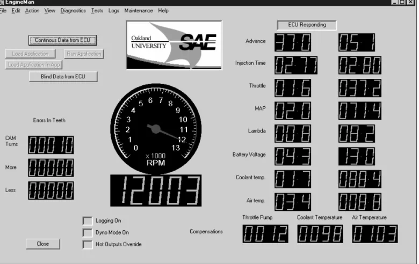Click the RPM tachometer gauge
The height and width of the screenshot is (264, 419).
tap(156, 129)
